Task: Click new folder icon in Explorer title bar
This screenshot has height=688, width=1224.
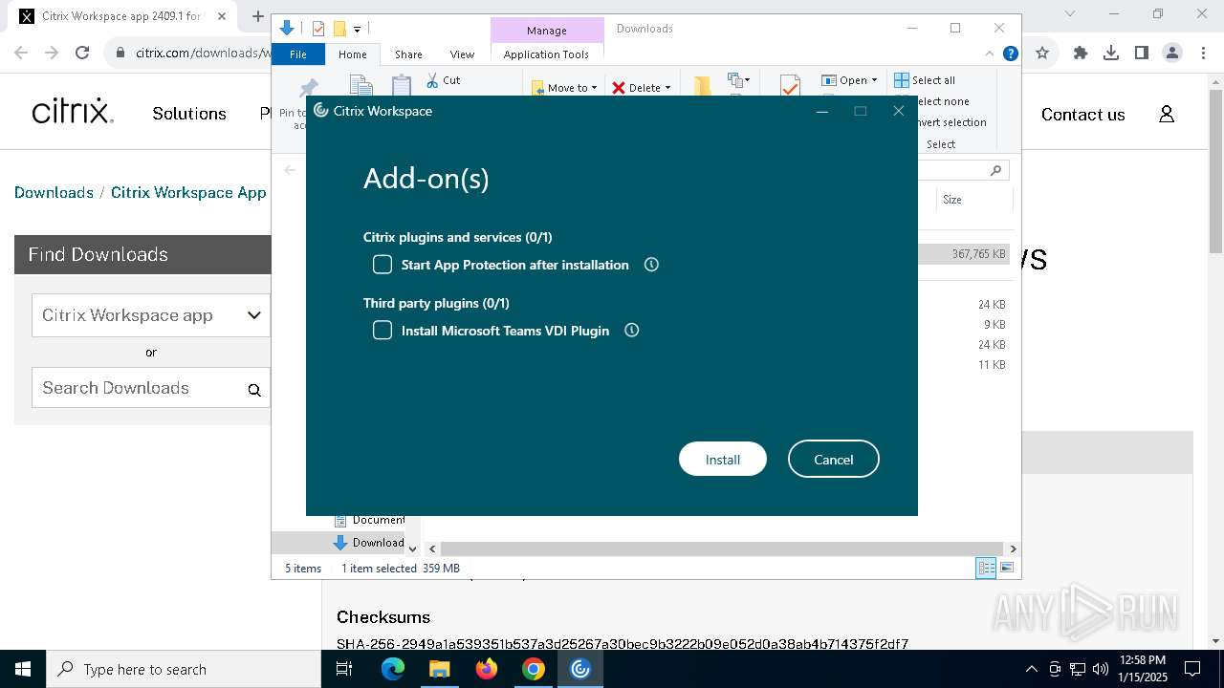Action: tap(339, 29)
